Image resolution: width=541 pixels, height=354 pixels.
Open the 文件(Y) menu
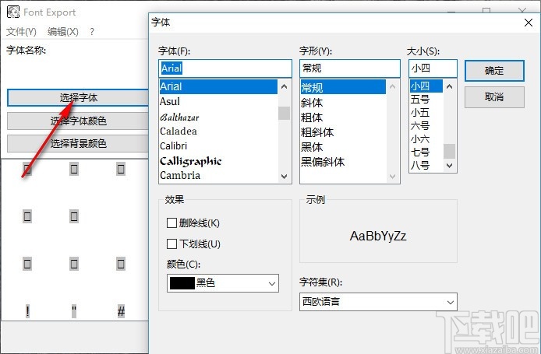pos(21,32)
